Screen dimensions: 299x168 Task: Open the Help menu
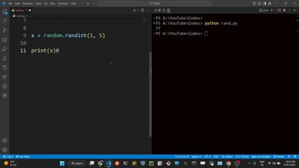click(73, 3)
